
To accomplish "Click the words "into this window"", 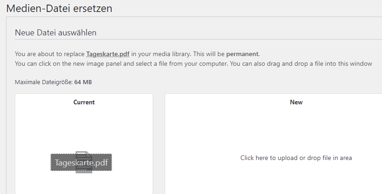I will click(350, 63).
